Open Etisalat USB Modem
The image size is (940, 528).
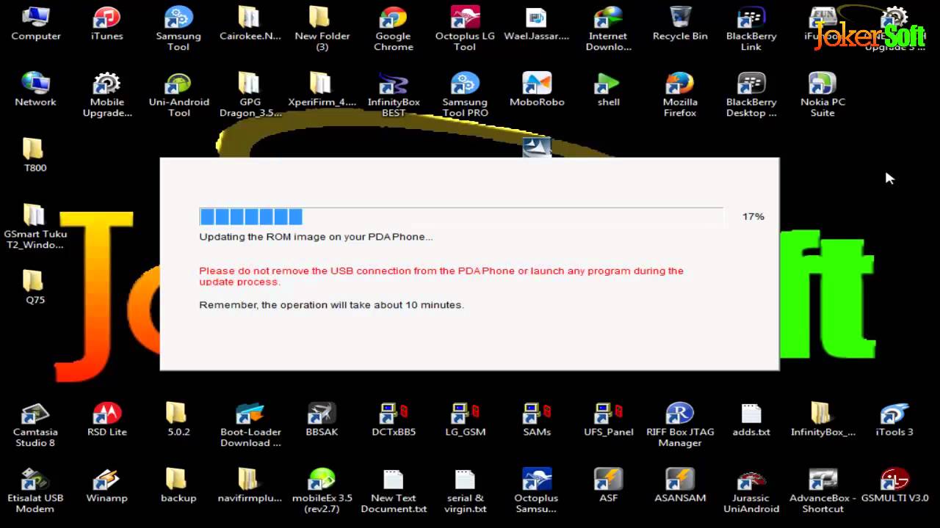[35, 491]
